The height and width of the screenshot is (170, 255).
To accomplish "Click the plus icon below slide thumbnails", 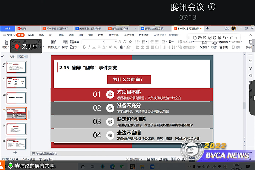I will point(15,153).
